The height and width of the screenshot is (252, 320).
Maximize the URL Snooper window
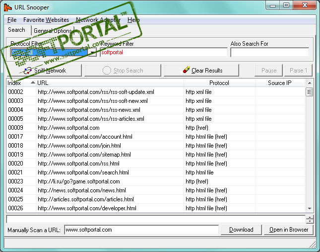(x=286, y=5)
